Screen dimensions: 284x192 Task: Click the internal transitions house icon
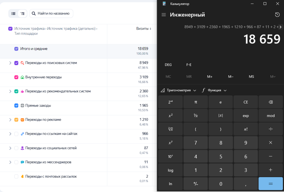(x=22, y=77)
